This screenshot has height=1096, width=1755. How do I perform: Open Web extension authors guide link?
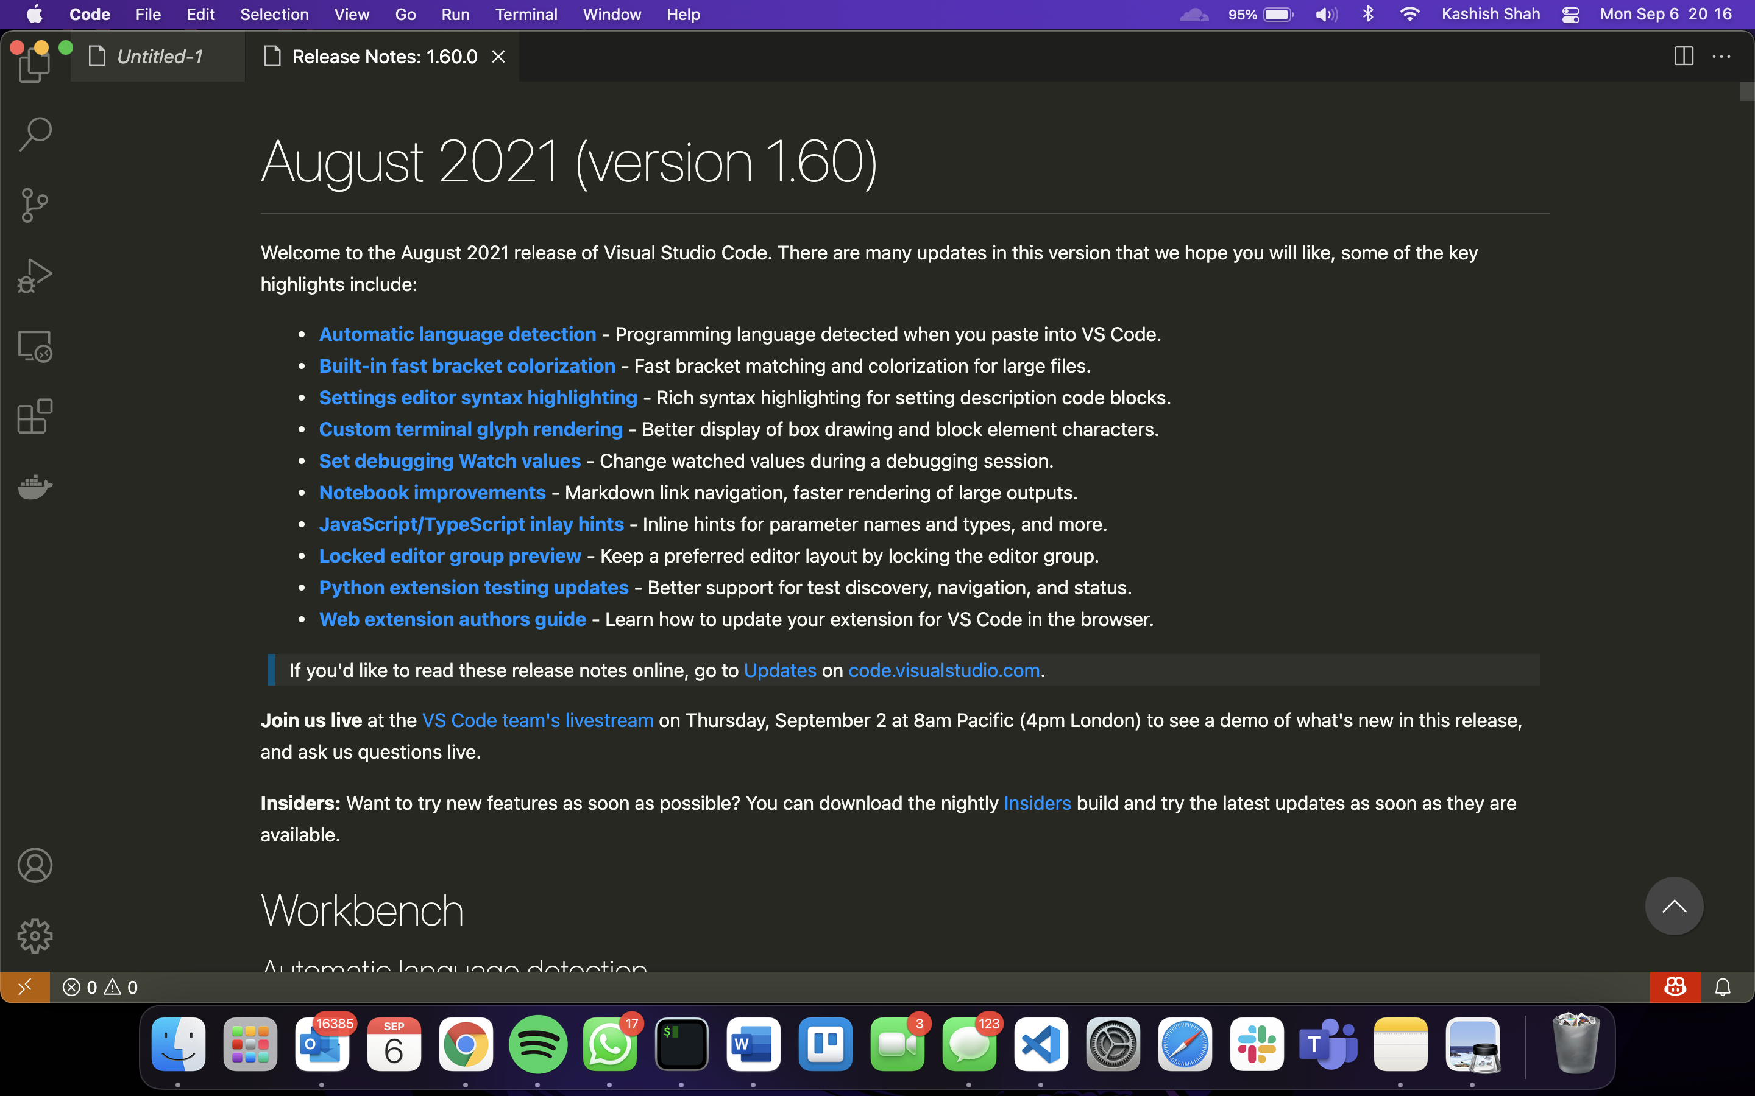click(453, 619)
